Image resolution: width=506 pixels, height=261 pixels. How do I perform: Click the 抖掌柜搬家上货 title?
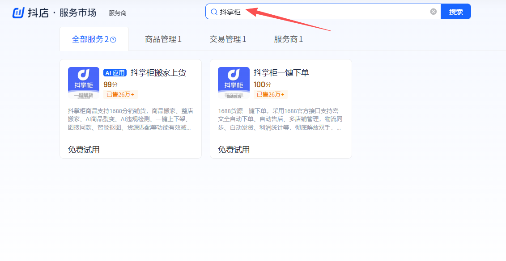pyautogui.click(x=158, y=73)
